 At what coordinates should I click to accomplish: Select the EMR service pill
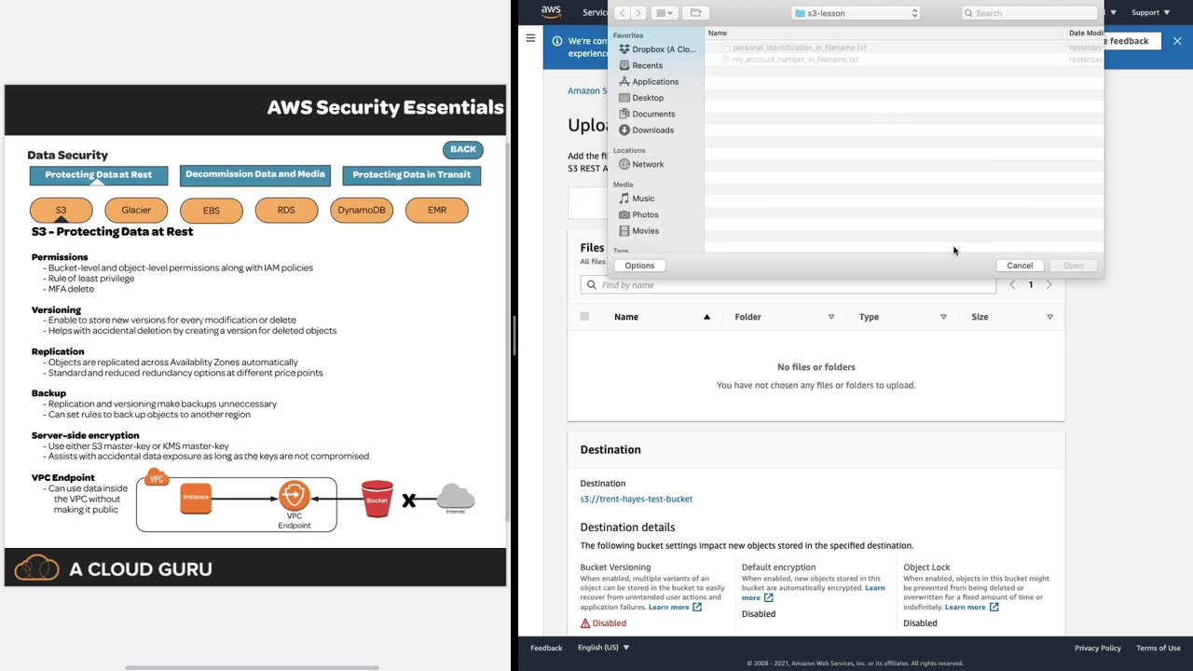(x=437, y=211)
